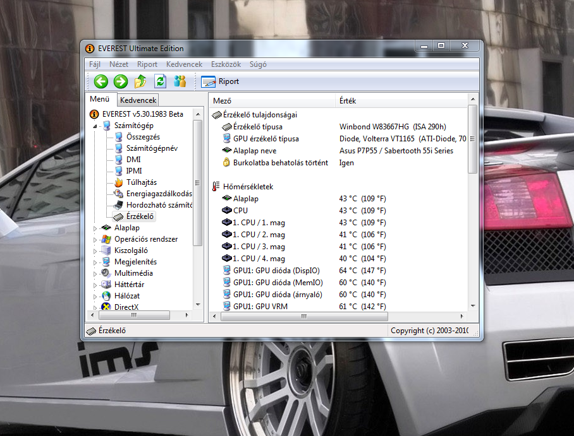Click the tree panel vertical scrollbar thumb
The height and width of the screenshot is (436, 574).
point(198,183)
